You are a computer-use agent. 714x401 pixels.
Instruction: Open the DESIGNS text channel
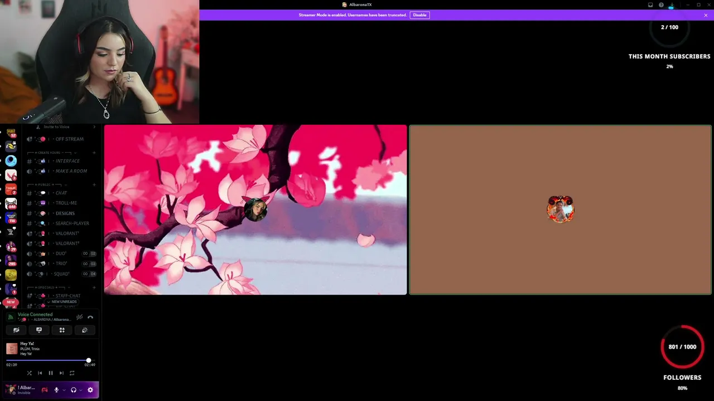(62, 213)
